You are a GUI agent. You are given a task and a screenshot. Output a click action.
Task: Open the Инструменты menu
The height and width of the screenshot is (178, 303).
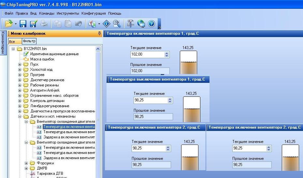pos(68,14)
